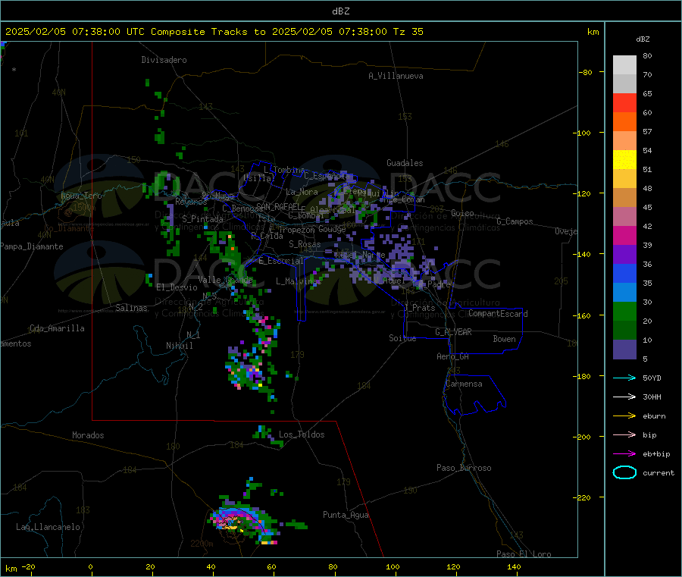Click the Pampa_Diamante place label

pos(31,246)
